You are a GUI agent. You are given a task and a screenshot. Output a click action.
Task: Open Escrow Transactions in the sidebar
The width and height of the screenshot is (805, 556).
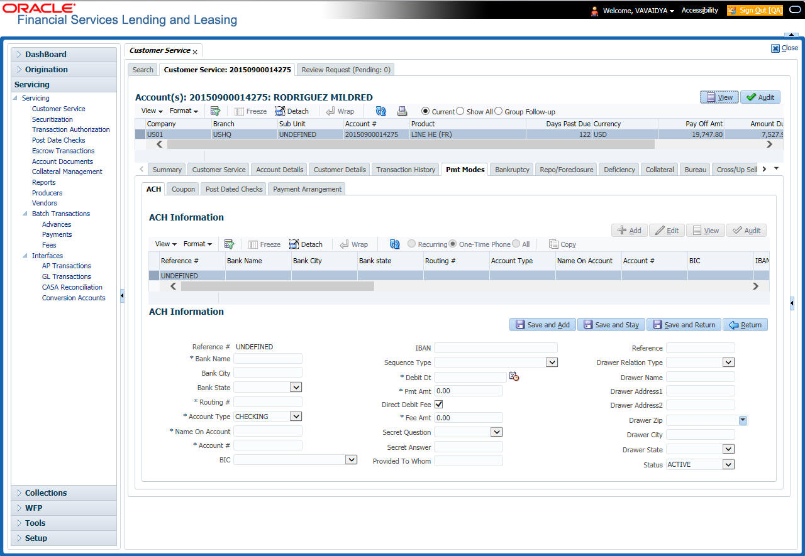pyautogui.click(x=63, y=151)
